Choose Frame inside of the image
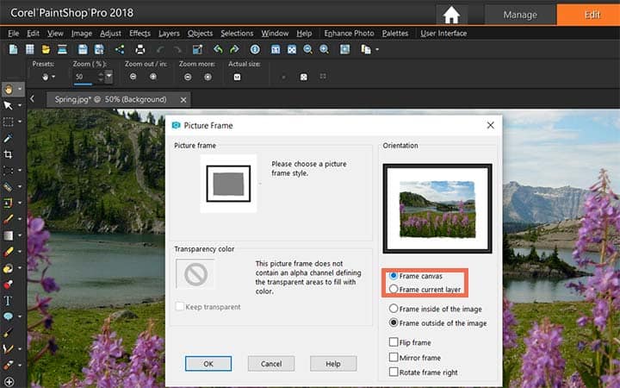 point(436,309)
